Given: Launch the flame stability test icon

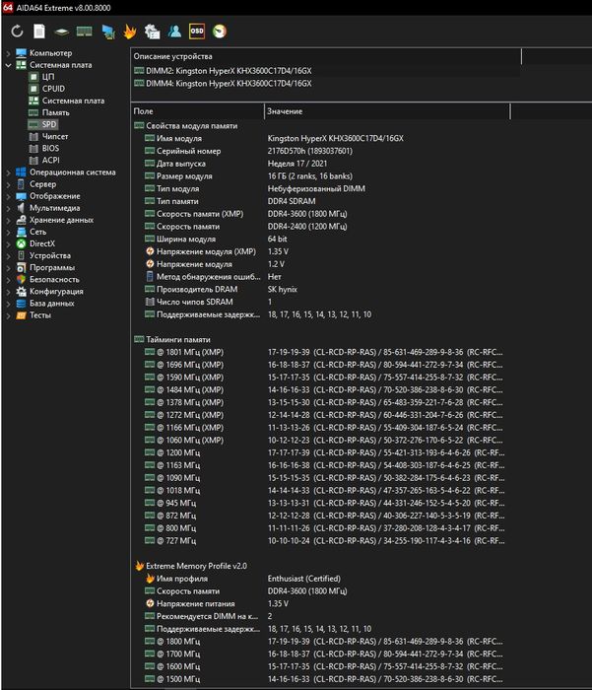Looking at the screenshot, I should [x=130, y=32].
